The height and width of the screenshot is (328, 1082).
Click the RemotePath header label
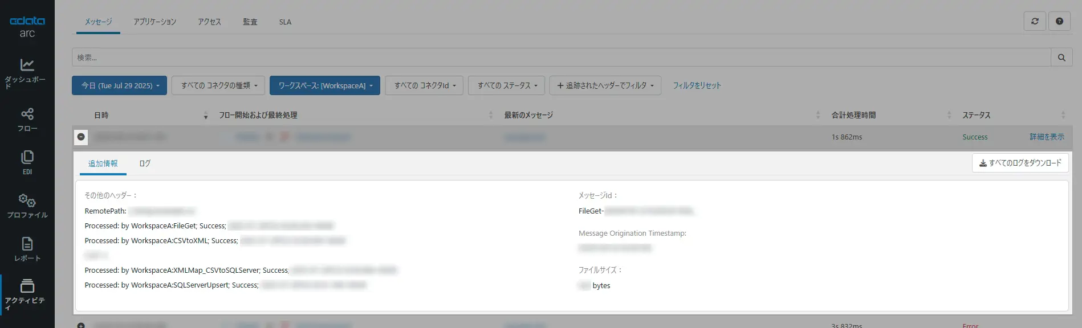105,211
